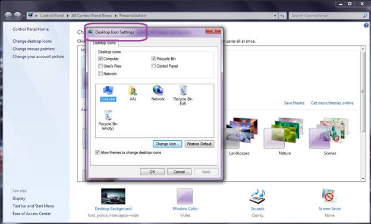Open Ease of Access Center link

click(x=32, y=213)
